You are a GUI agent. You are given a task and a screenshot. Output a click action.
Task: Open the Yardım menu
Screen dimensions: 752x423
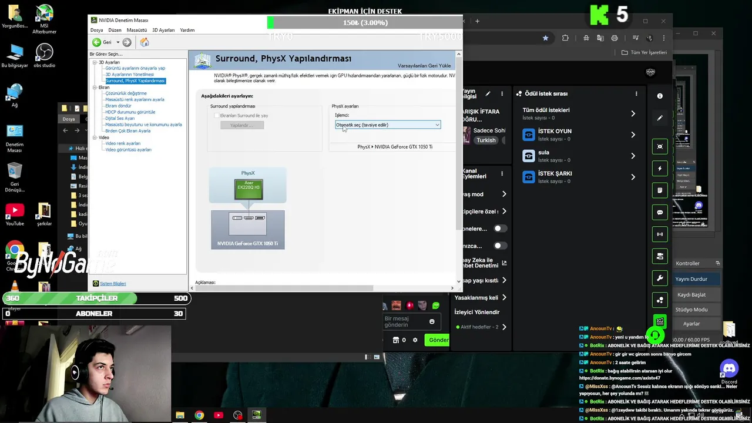pyautogui.click(x=187, y=30)
